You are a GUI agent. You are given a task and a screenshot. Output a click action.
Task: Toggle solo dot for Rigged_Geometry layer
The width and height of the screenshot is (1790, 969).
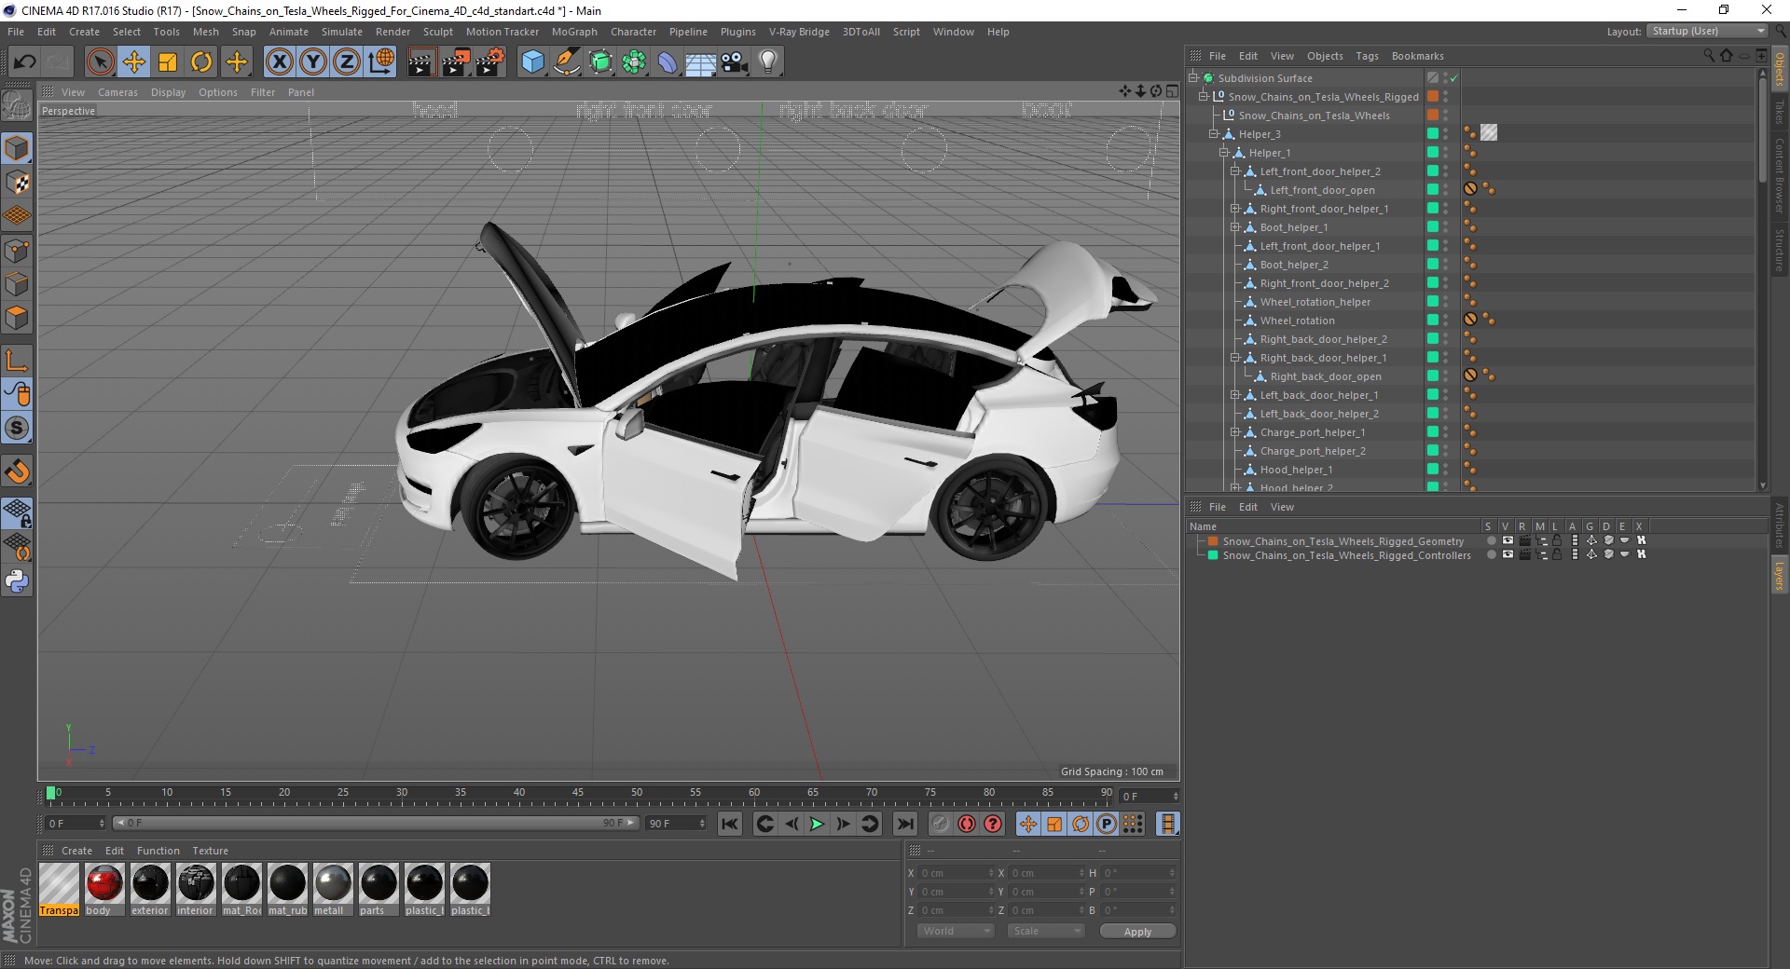click(1491, 540)
